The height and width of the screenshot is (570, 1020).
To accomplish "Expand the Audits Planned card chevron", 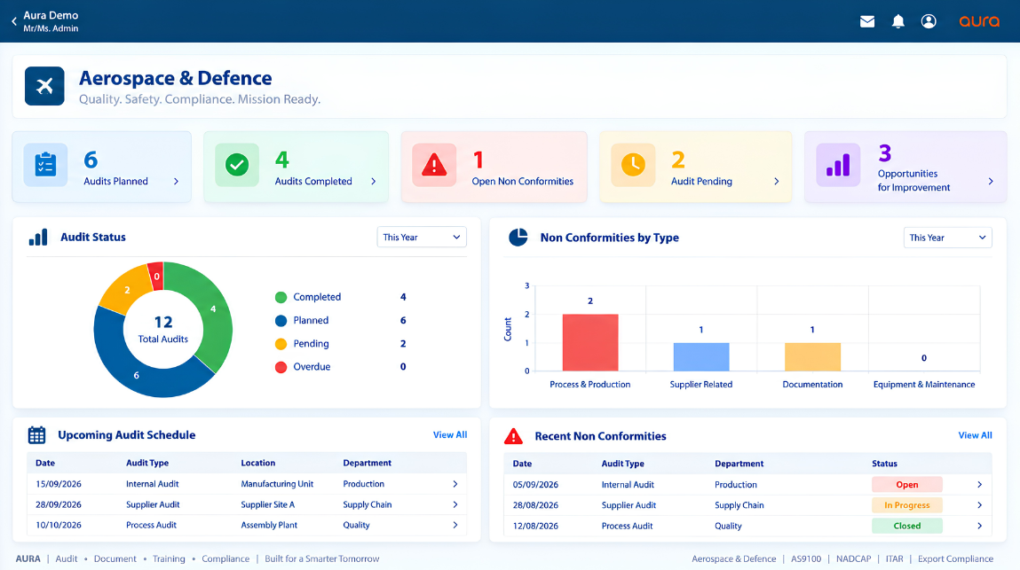I will 177,182.
